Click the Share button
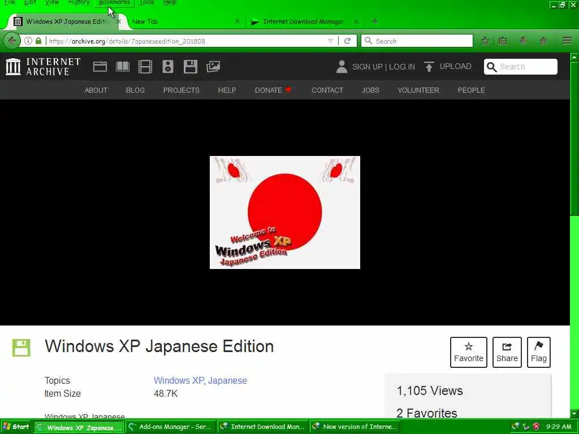Screen dimensions: 579x434 (x=507, y=352)
